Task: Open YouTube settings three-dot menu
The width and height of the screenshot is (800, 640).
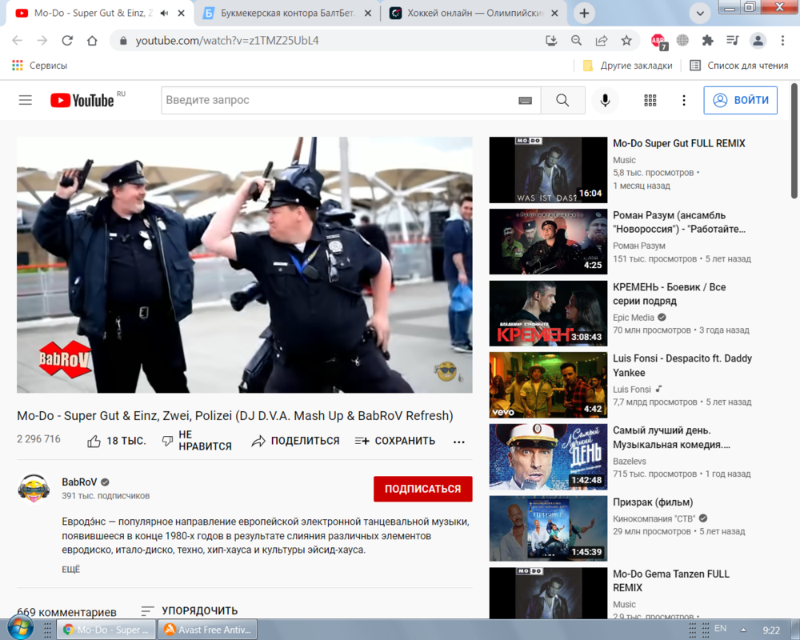Action: coord(684,100)
